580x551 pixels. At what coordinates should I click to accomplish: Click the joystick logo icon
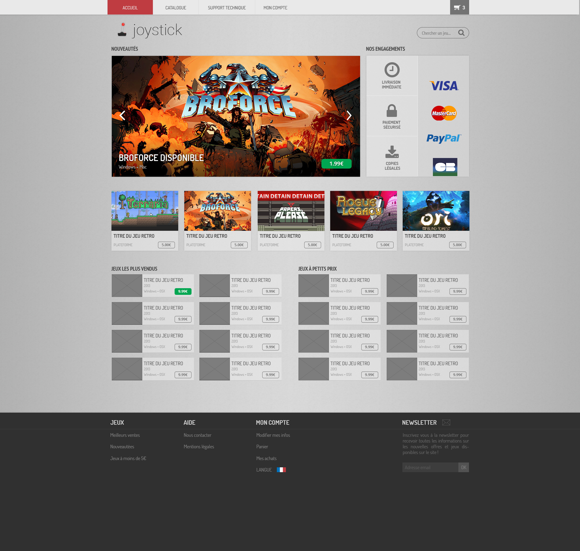tap(122, 30)
